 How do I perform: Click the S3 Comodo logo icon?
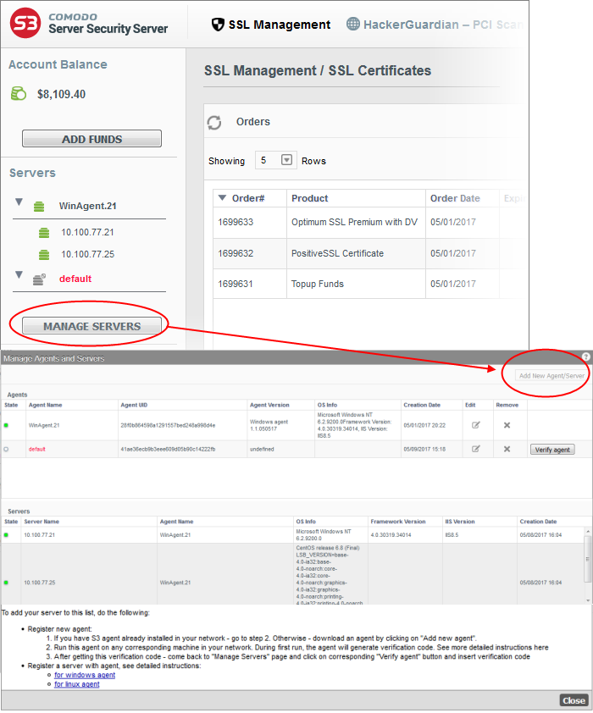coord(25,23)
